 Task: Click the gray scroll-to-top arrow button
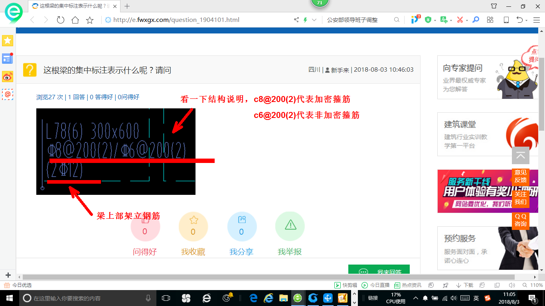click(x=521, y=155)
